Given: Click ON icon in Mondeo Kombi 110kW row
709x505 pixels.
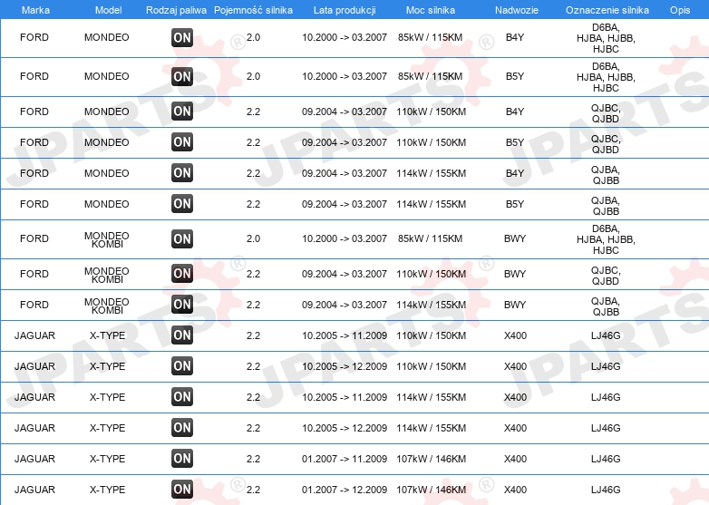Looking at the screenshot, I should [182, 274].
